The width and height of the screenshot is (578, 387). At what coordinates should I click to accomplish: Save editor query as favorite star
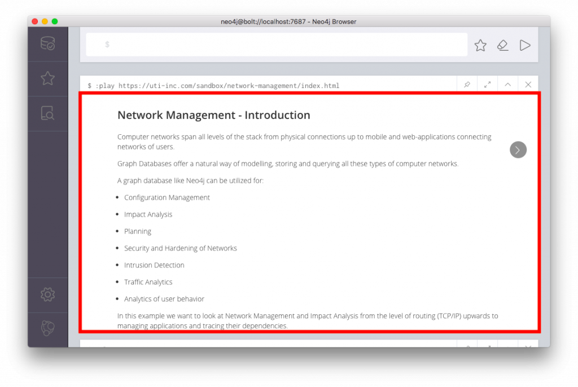click(480, 45)
